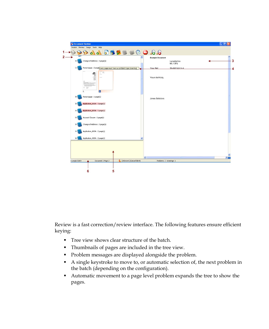Click the 'Every page must have a confident type' tooltip
The image size is (269, 329).
tap(119, 68)
